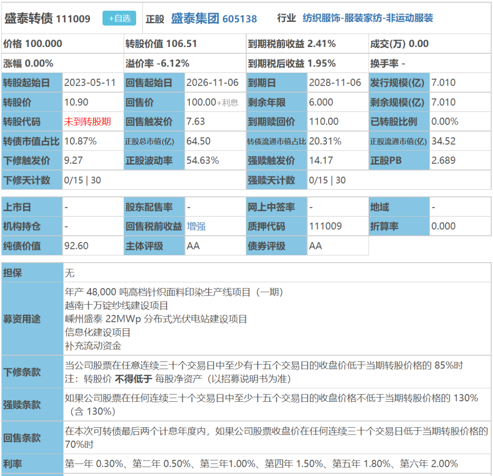Click the 强赎条款 row label

point(22,405)
